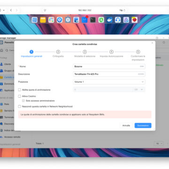Close the Crea cartella condivisa dialog
This screenshot has height=169, width=169.
click(152, 43)
